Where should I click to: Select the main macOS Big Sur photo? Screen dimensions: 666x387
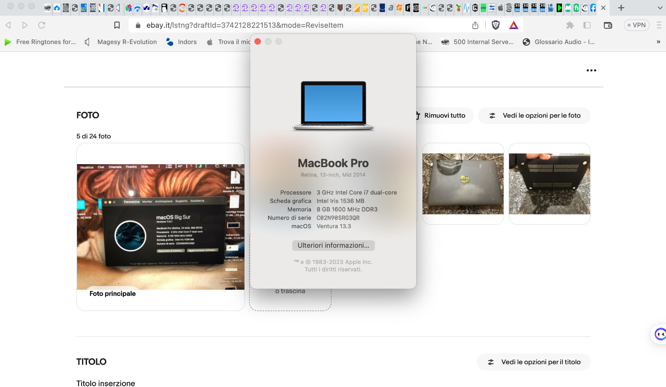point(161,227)
